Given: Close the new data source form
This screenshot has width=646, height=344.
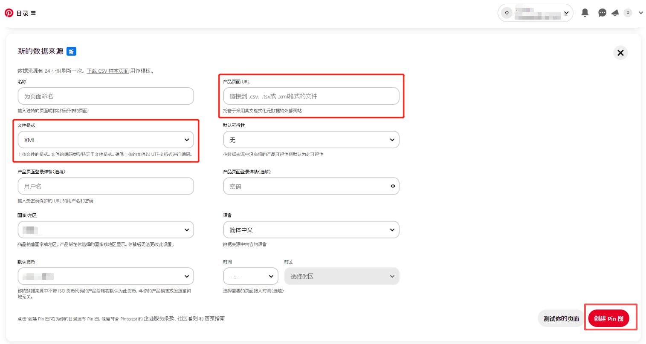Looking at the screenshot, I should 620,53.
